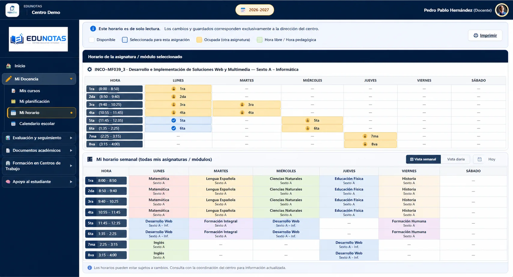Click the gear icon beside INCO-MF039_3 title

90,69
